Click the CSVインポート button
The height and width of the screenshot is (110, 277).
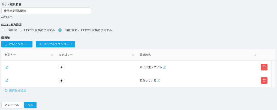tap(17, 44)
